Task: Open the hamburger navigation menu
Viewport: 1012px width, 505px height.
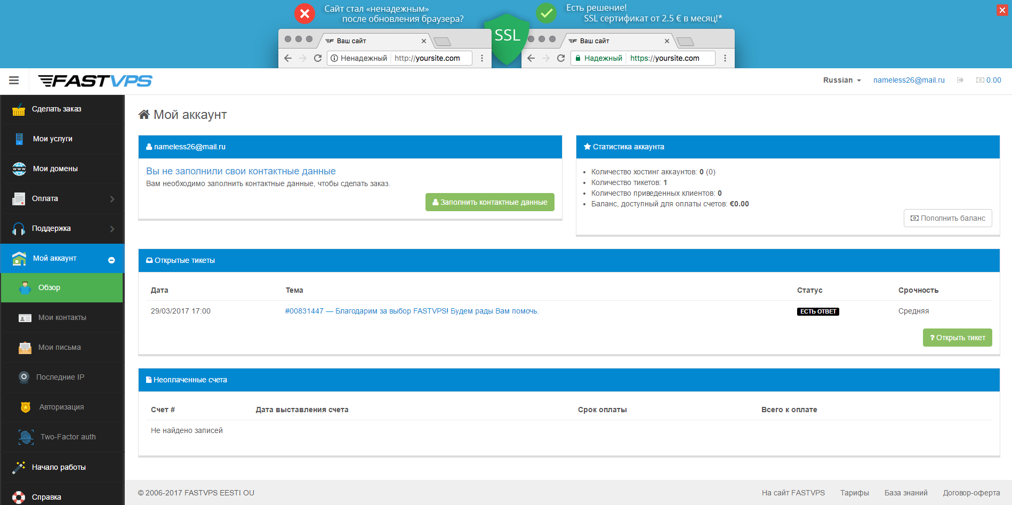Action: coord(13,81)
